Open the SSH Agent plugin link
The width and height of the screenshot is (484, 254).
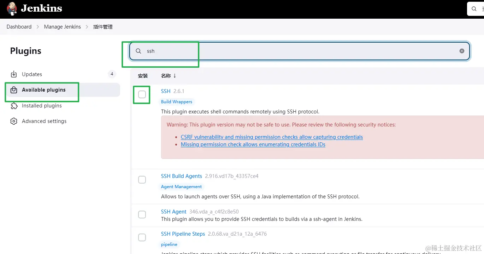pyautogui.click(x=173, y=212)
